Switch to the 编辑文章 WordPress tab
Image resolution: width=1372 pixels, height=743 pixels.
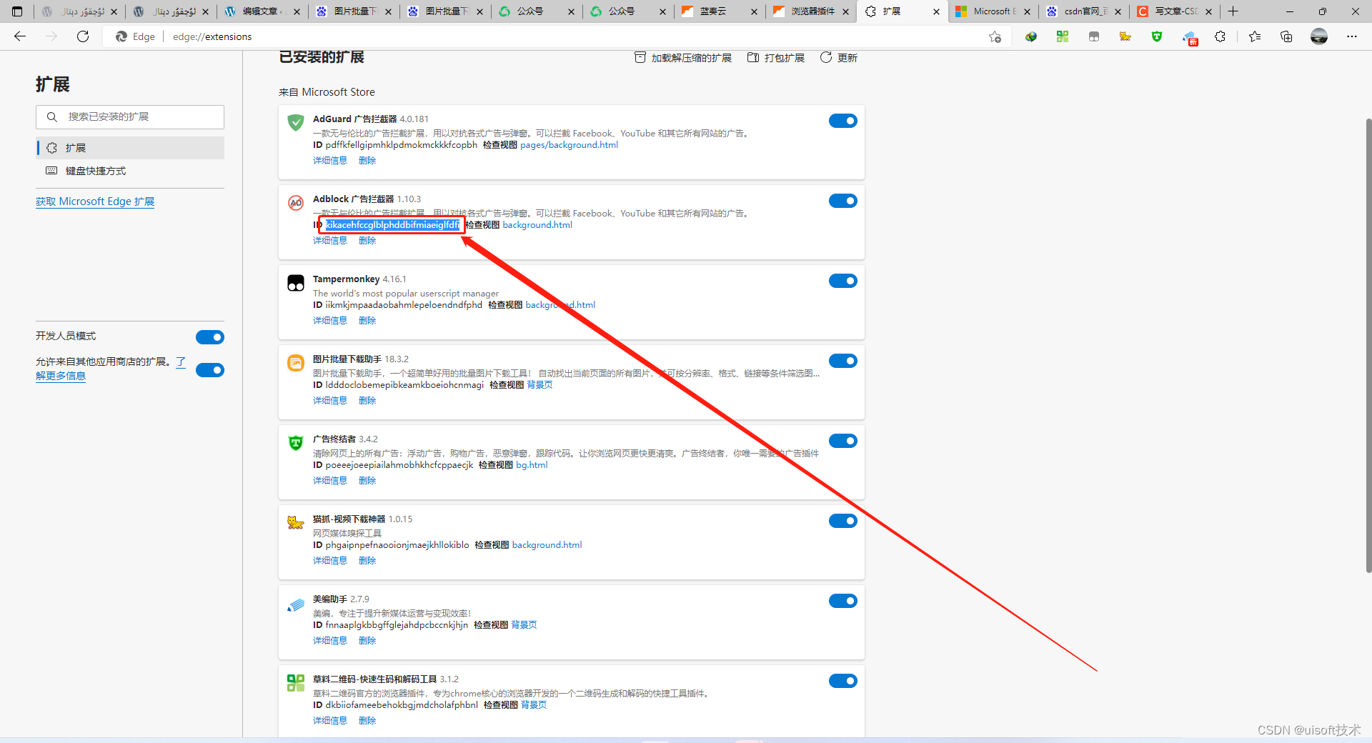[x=262, y=11]
